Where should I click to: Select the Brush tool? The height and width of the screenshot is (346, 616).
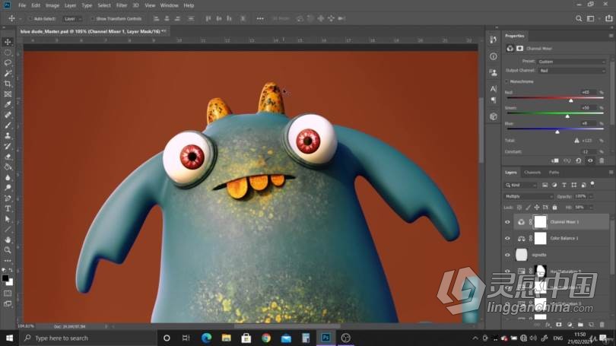pos(8,125)
